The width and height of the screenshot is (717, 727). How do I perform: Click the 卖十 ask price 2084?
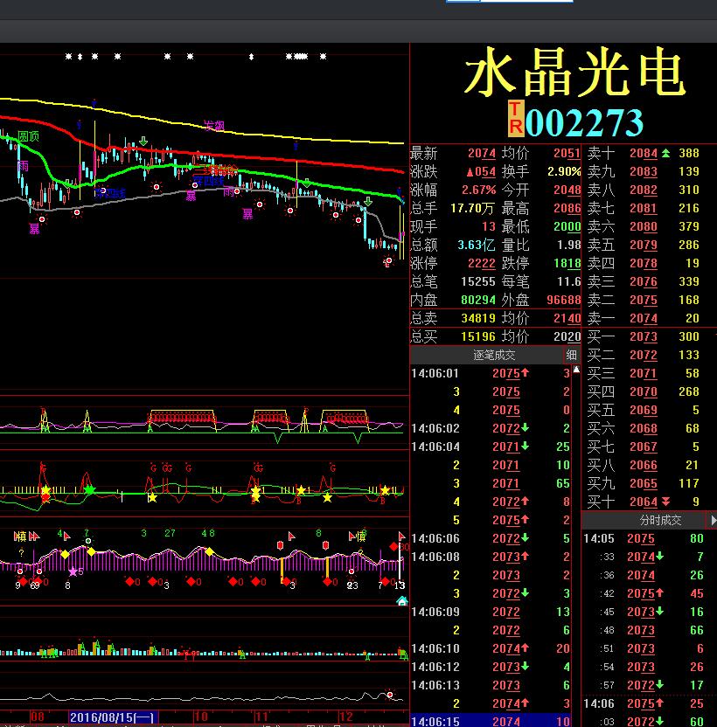tap(644, 153)
